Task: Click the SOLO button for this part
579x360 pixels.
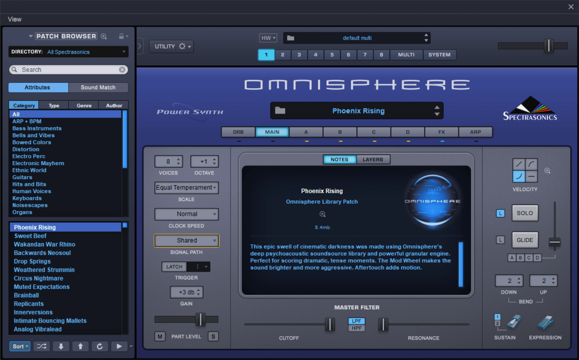Action: pos(524,212)
